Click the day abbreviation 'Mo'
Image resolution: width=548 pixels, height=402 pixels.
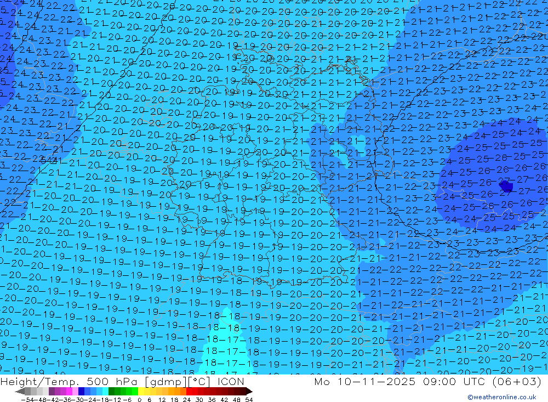[322, 381]
